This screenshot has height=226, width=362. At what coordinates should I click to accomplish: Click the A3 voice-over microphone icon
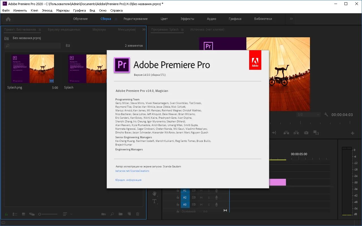pyautogui.click(x=216, y=205)
